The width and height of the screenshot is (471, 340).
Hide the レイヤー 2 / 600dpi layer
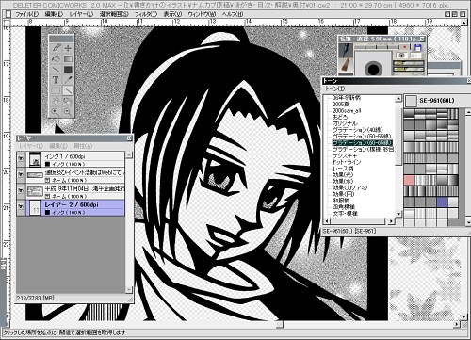click(x=21, y=207)
